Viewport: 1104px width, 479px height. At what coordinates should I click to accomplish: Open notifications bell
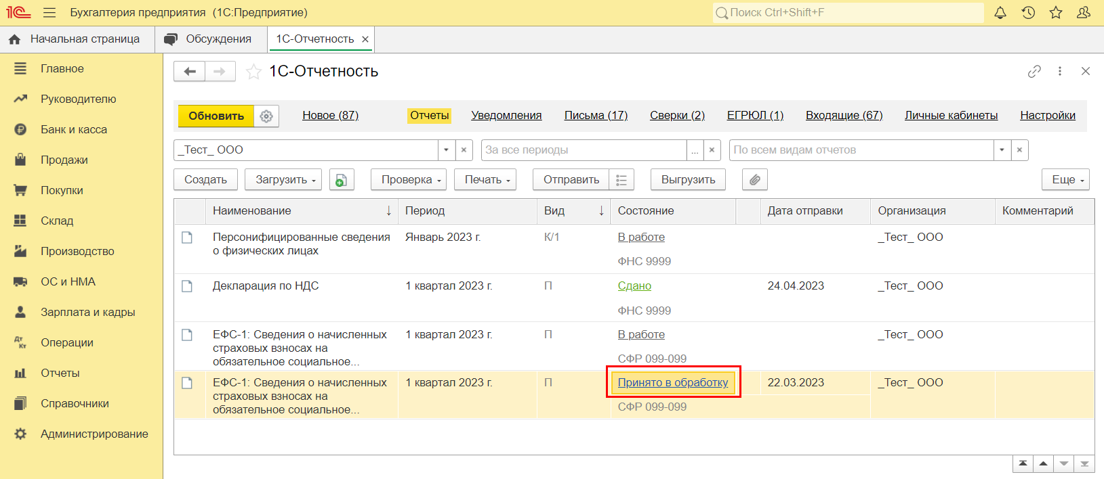pos(1000,13)
